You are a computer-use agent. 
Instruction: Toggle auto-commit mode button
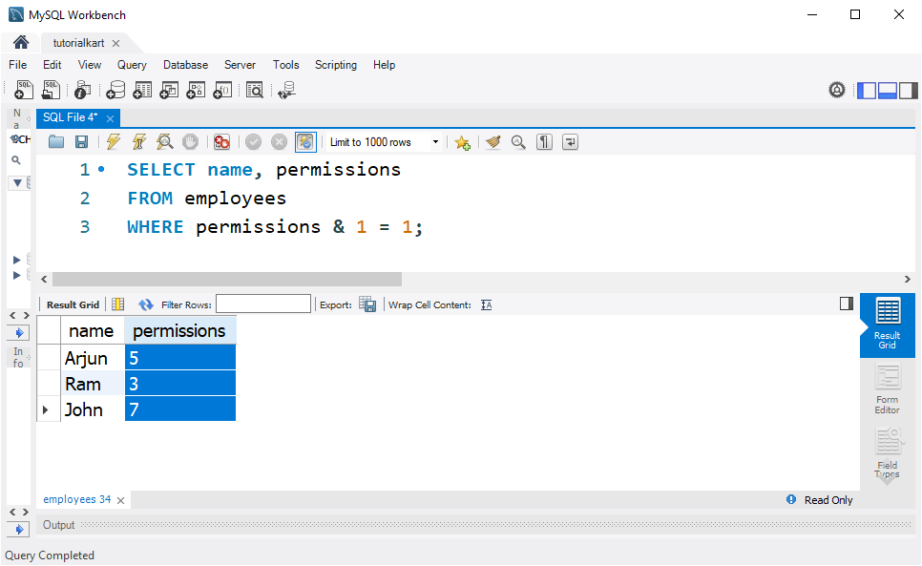pyautogui.click(x=305, y=141)
